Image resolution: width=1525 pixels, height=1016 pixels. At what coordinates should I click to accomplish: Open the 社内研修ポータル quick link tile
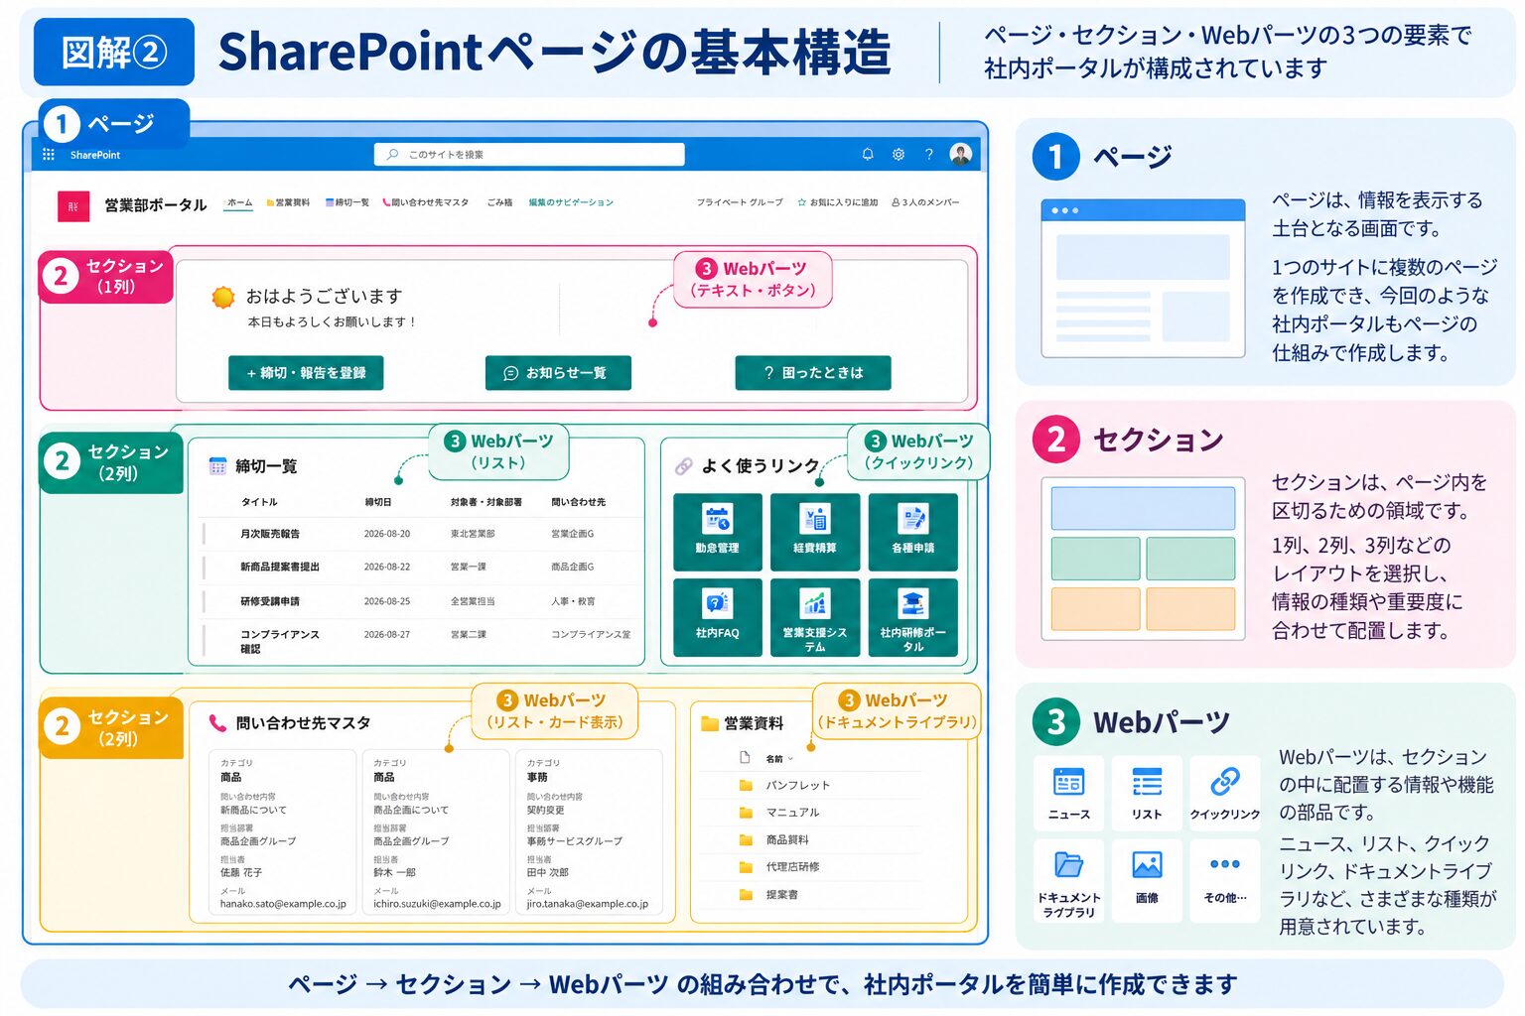(x=912, y=617)
